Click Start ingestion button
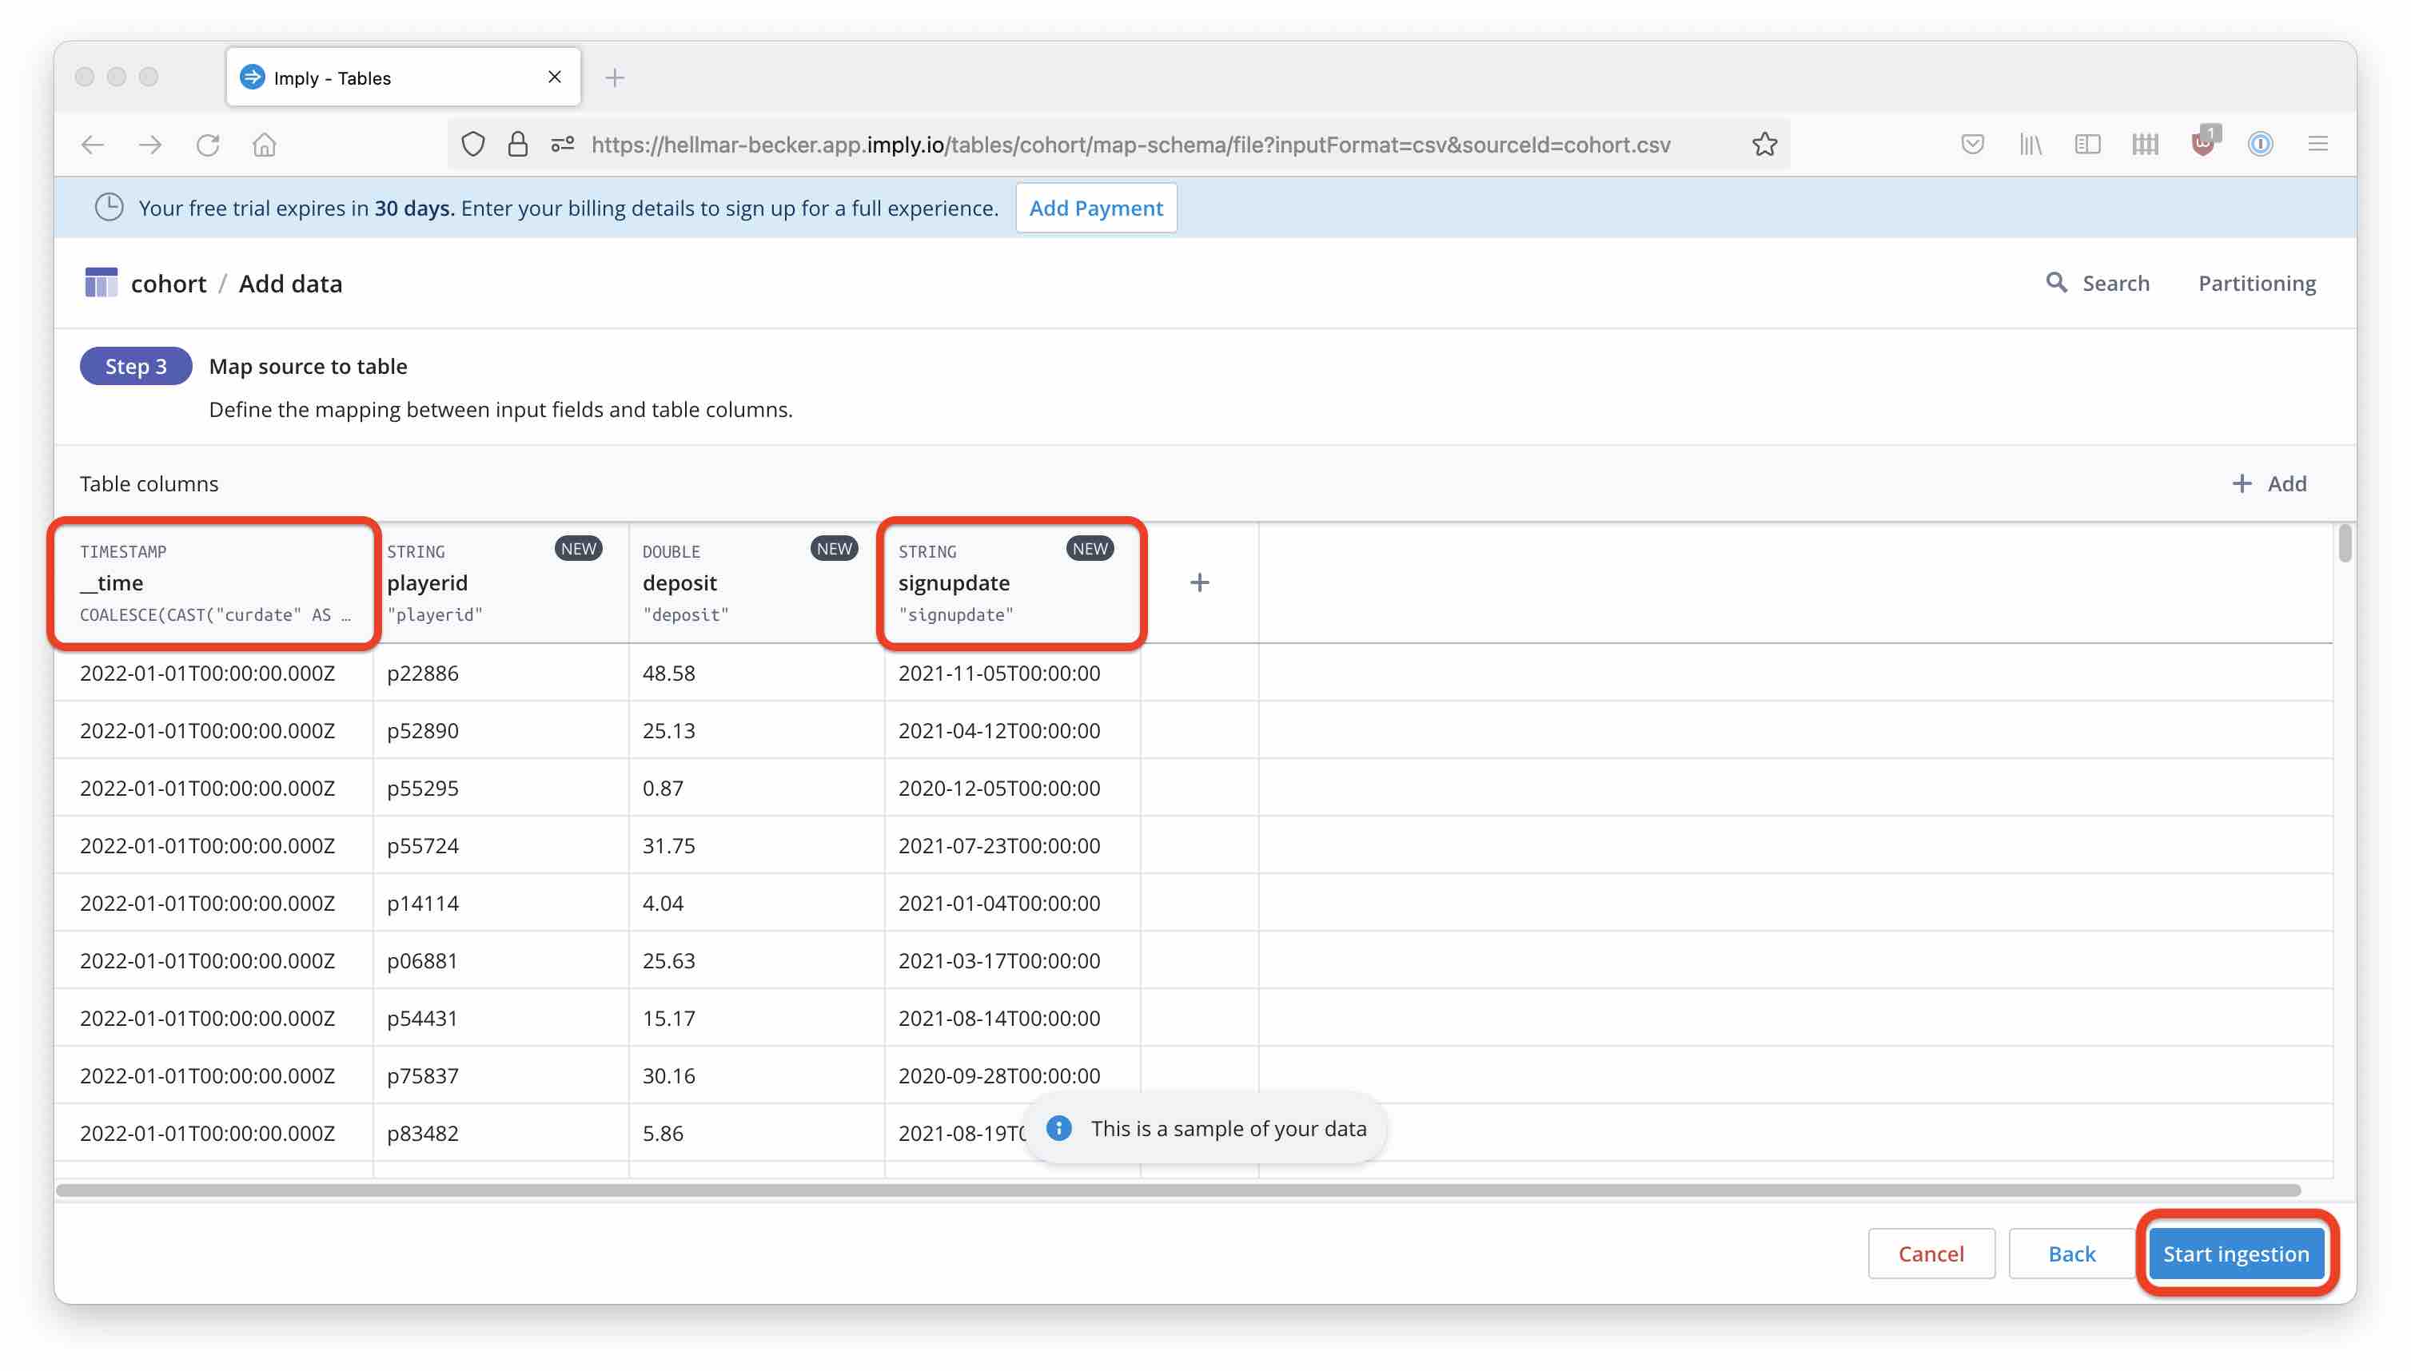2411x1371 pixels. (2235, 1254)
